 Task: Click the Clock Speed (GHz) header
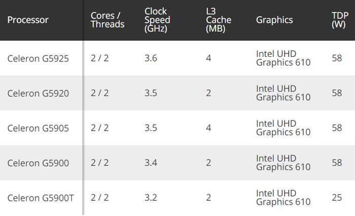point(157,20)
